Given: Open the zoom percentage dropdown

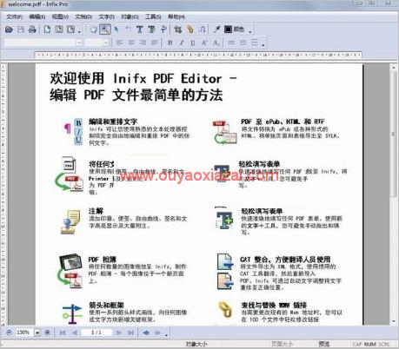Looking at the screenshot, I should 37,333.
